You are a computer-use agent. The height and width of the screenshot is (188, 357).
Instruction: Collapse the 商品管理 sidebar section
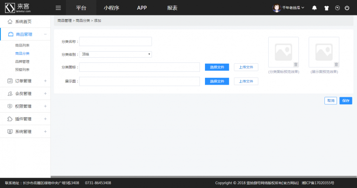point(45,34)
